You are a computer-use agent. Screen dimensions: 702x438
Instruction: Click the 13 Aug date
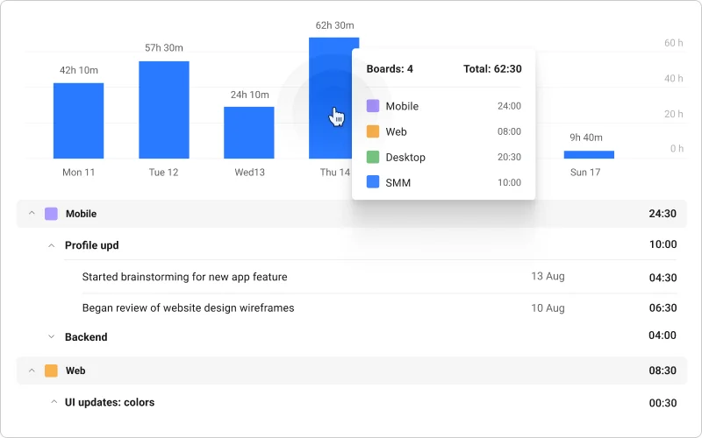pyautogui.click(x=548, y=276)
